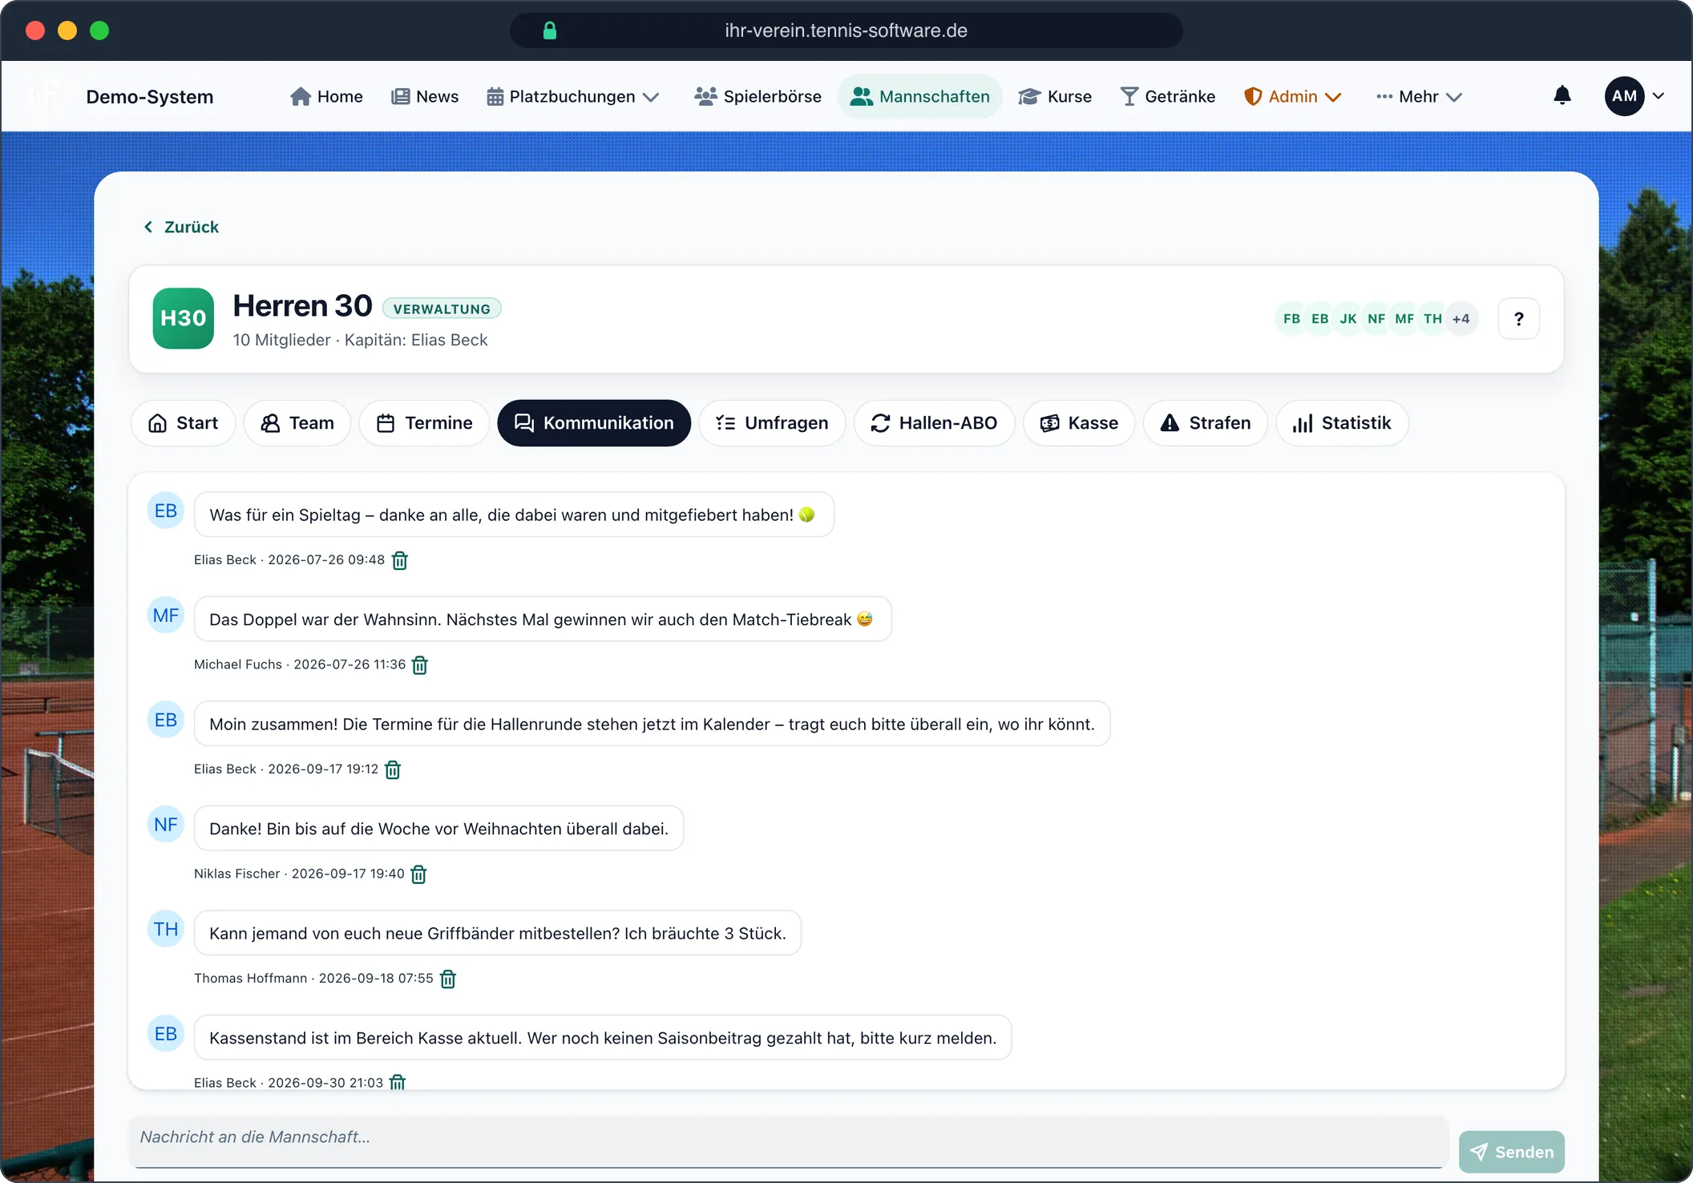Click the MF avatar beside Doppel message
Screen dimensions: 1693x1183
coord(166,616)
